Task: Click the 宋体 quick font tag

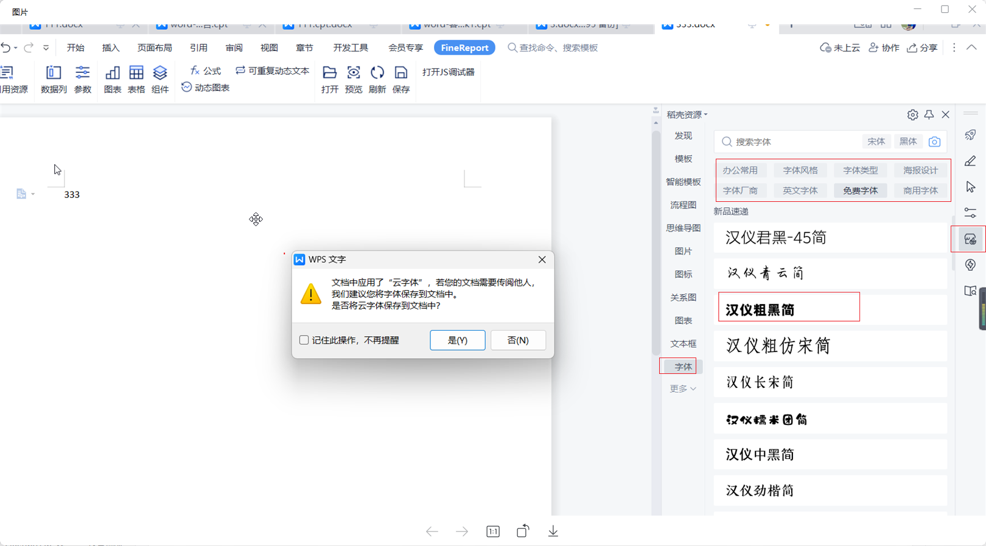Action: pyautogui.click(x=876, y=142)
